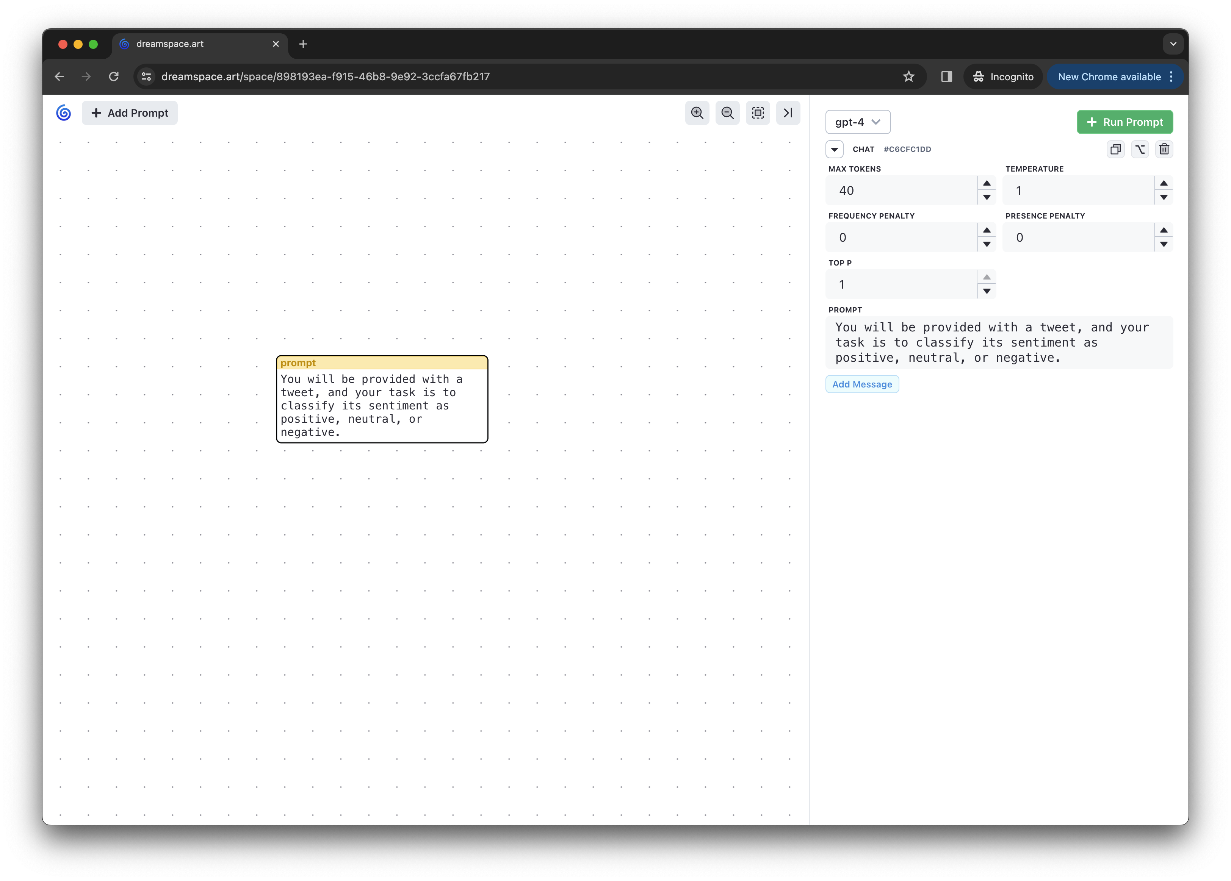Decrease Temperature with the down arrow
The image size is (1231, 881).
pos(1164,197)
